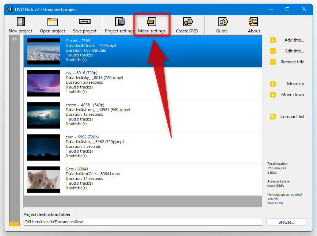The height and width of the screenshot is (236, 317).
Task: Select the Clouds - 7399 video thumbnail
Action: coord(43,51)
